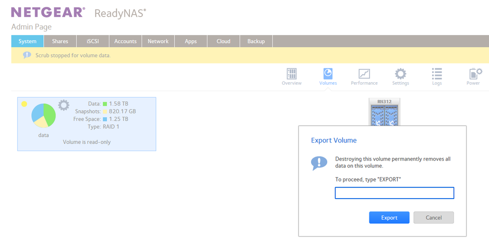Switch to the Cloud tab
The width and height of the screenshot is (489, 247).
(223, 42)
